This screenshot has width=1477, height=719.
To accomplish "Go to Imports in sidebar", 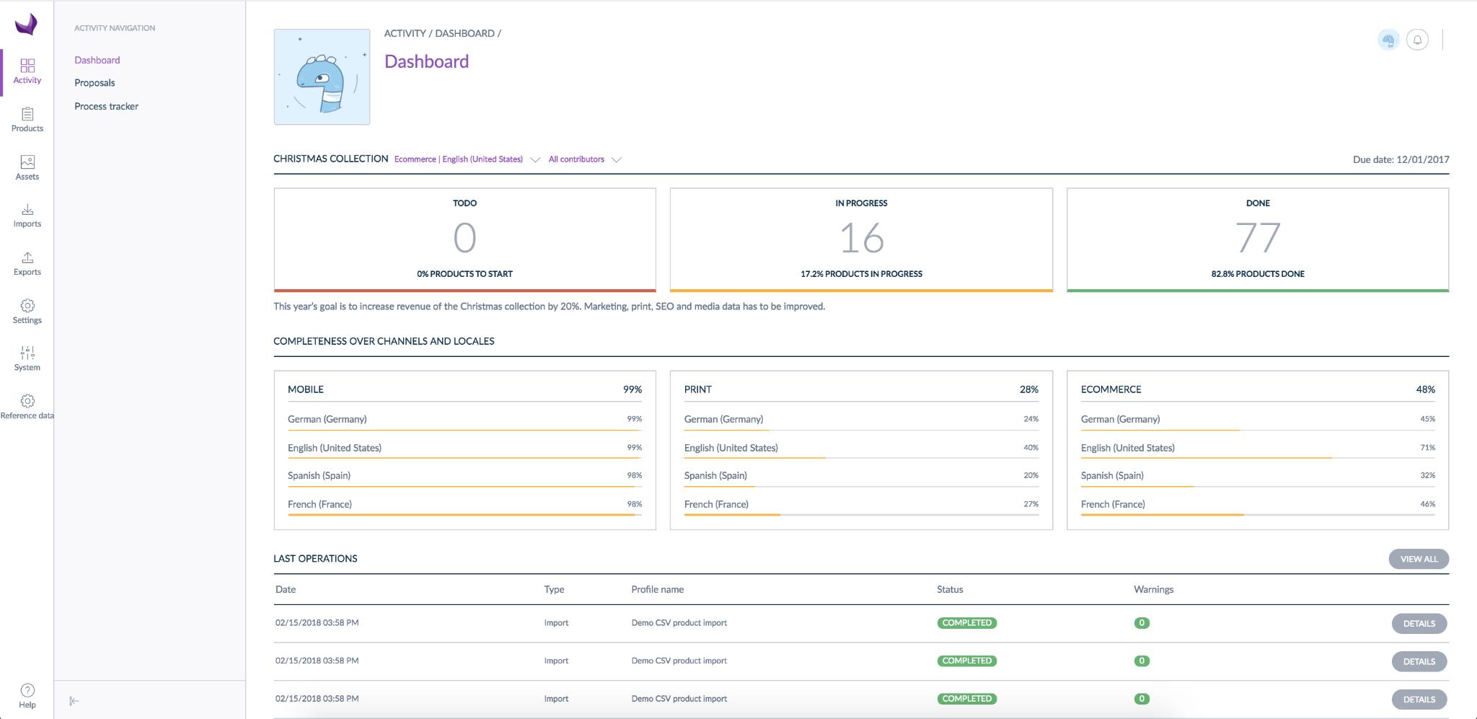I will coord(27,215).
